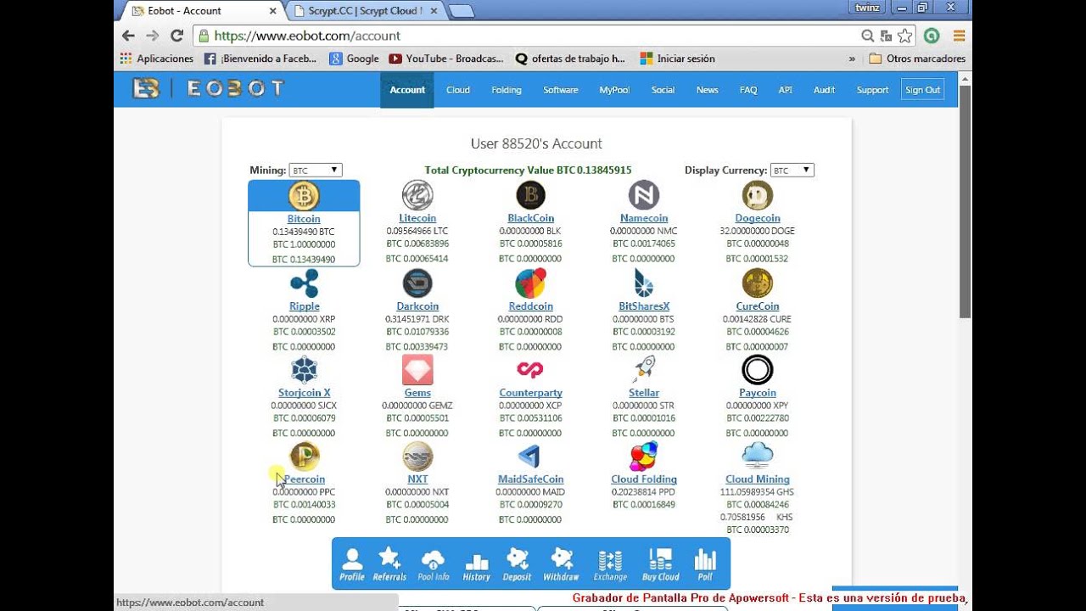This screenshot has height=611, width=1086.
Task: Click the Stellar rocket icon
Action: (644, 370)
